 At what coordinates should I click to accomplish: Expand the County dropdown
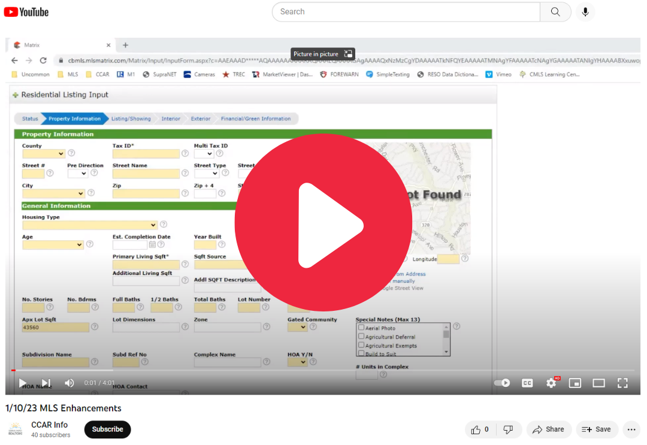tap(44, 154)
